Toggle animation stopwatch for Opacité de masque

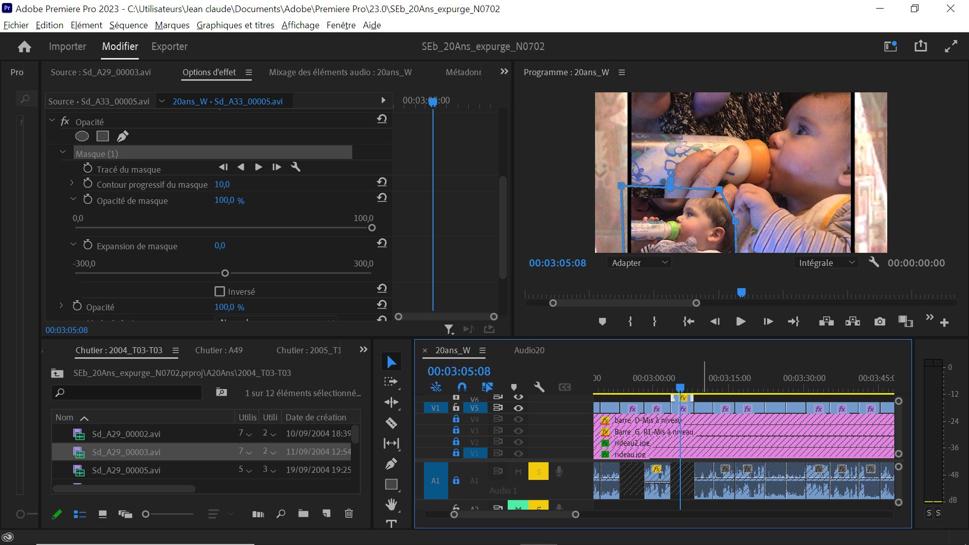pyautogui.click(x=88, y=200)
